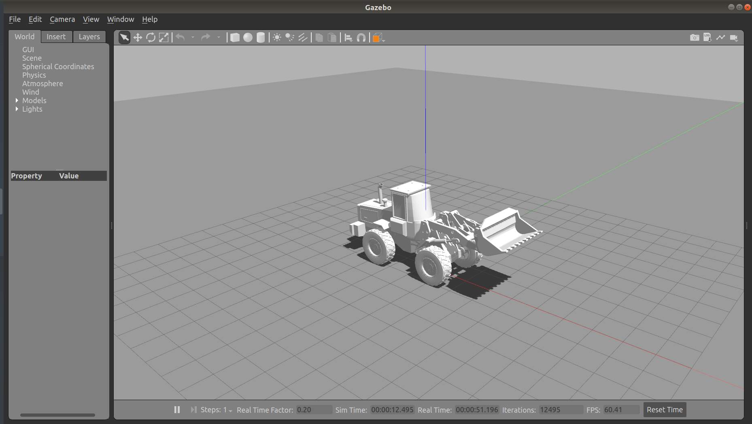This screenshot has width=752, height=424.
Task: Choose the scale mode tool
Action: [164, 38]
